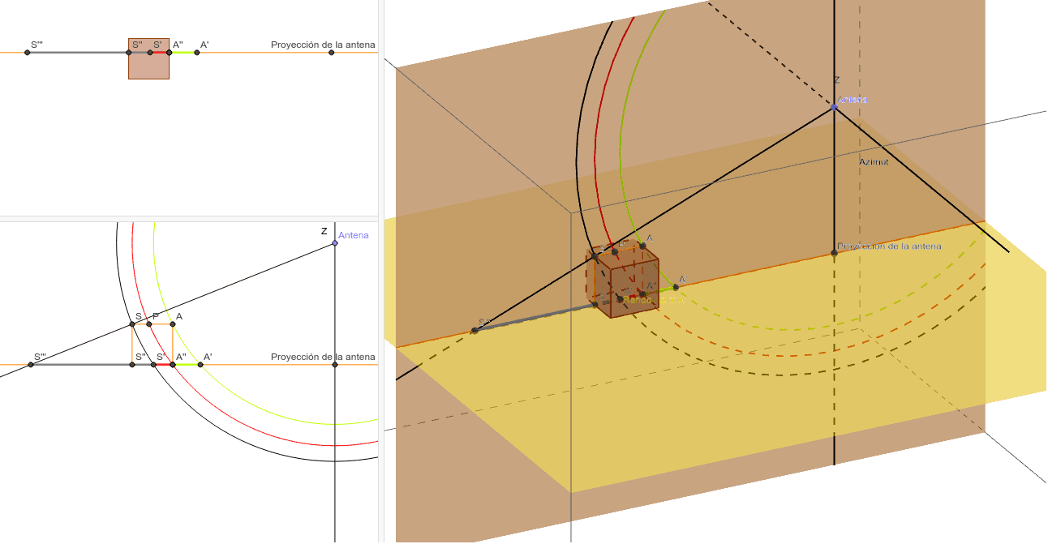Select point A' in the top-left projection view
The width and height of the screenshot is (1048, 544).
click(x=197, y=53)
